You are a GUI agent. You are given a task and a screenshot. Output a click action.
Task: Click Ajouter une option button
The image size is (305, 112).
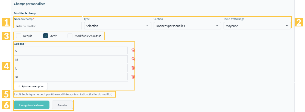31,86
